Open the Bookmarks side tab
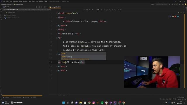This screenshot has height=105, width=187. (x=1, y=91)
